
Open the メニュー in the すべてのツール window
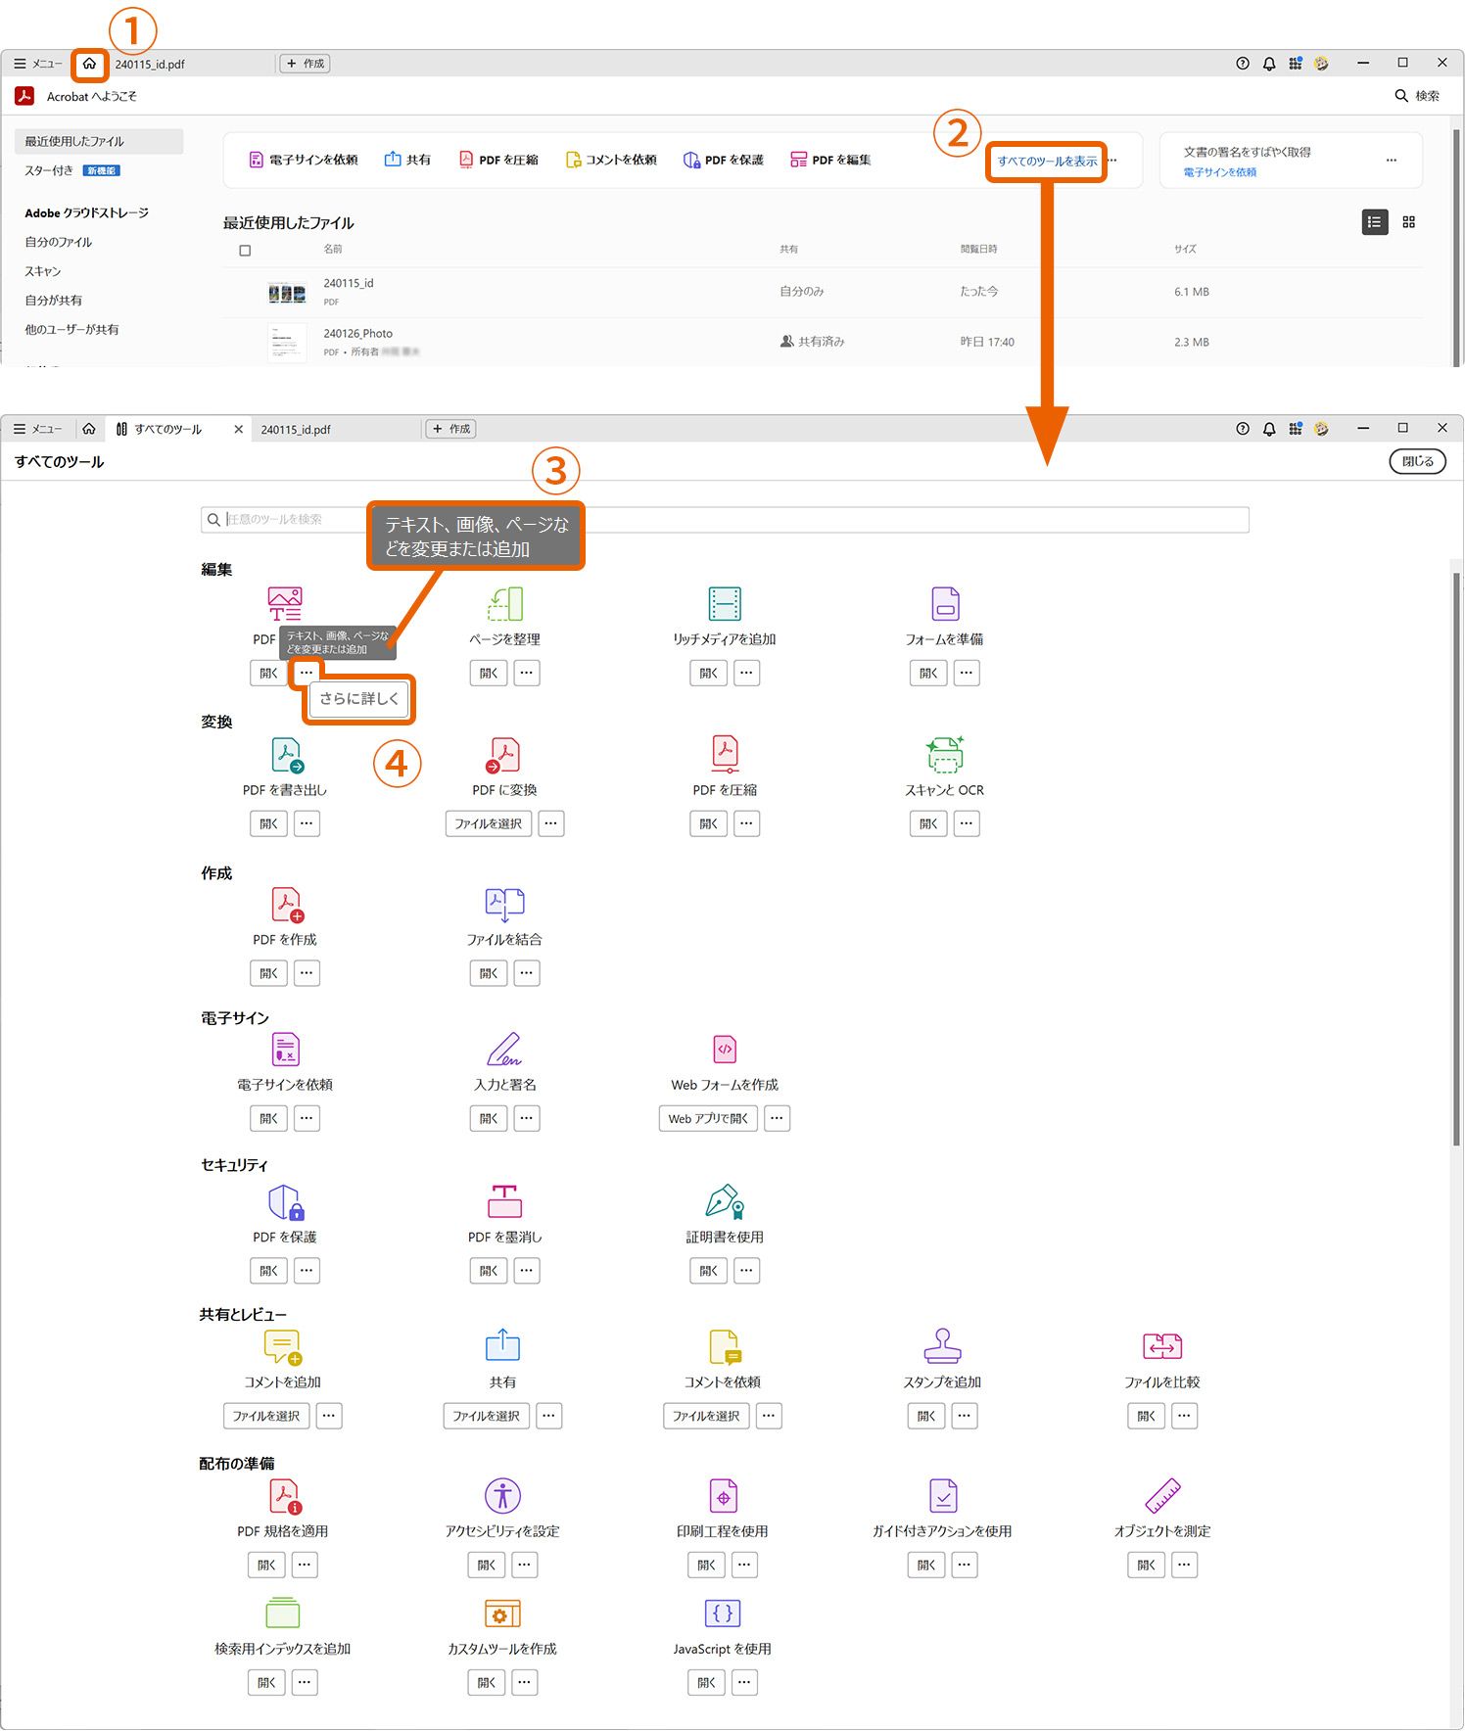pos(38,429)
